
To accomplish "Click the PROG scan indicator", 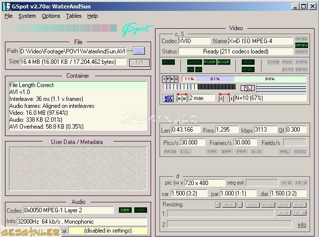I will pyautogui.click(x=170, y=151).
